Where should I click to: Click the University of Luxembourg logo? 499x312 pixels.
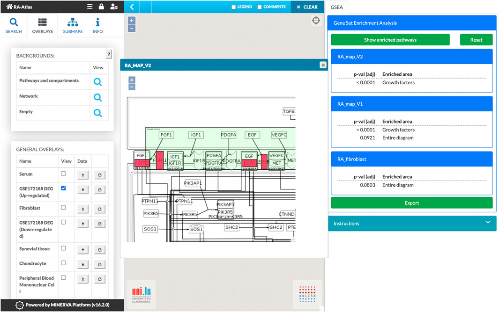tap(142, 295)
